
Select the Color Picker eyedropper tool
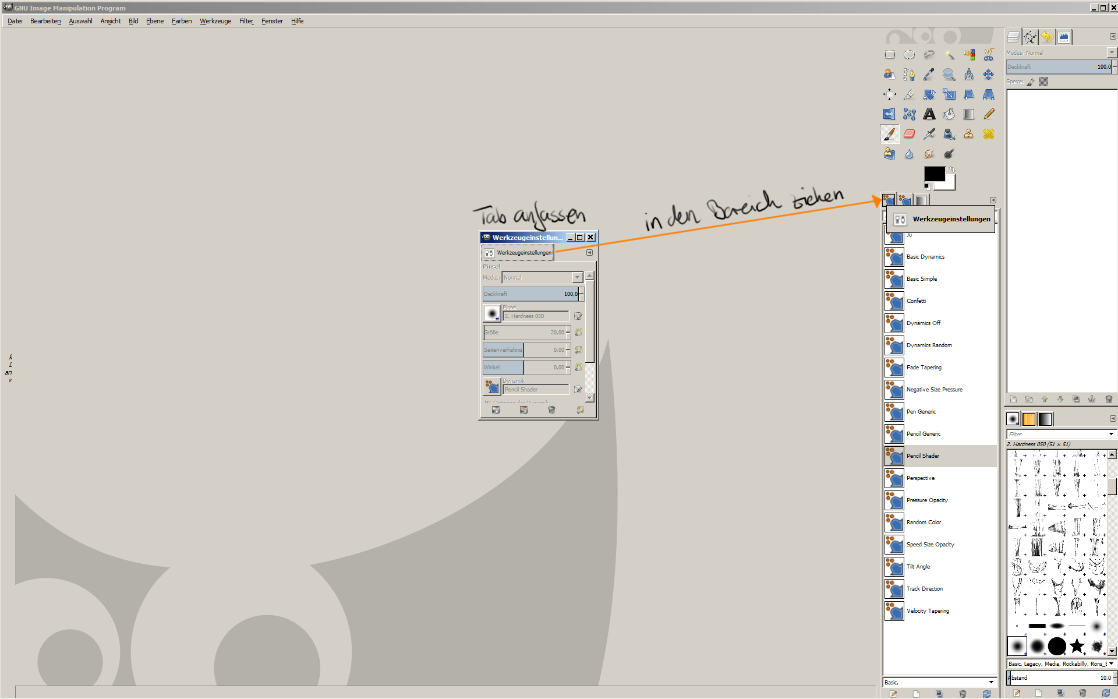coord(929,75)
